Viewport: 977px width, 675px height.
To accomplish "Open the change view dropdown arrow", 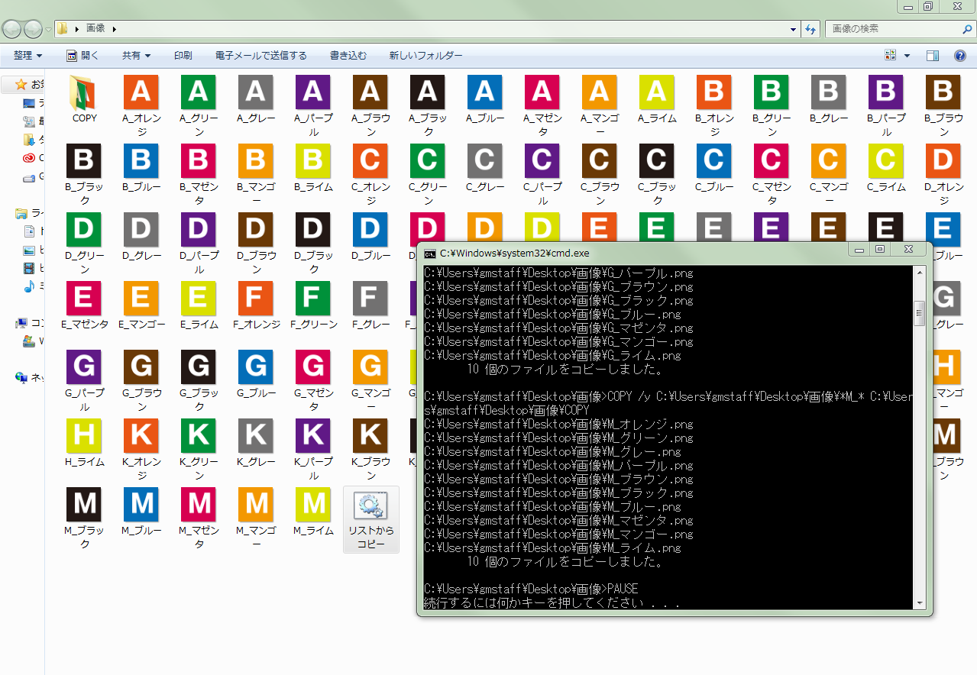I will click(907, 56).
